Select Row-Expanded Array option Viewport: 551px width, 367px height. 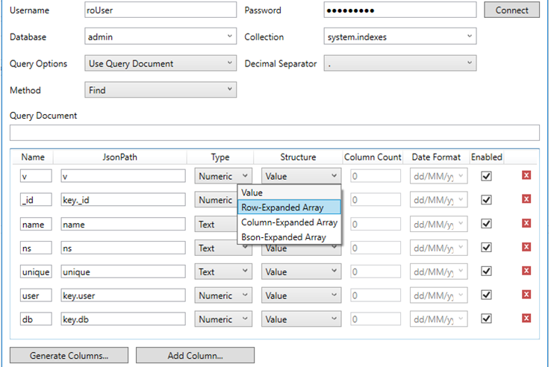click(289, 207)
